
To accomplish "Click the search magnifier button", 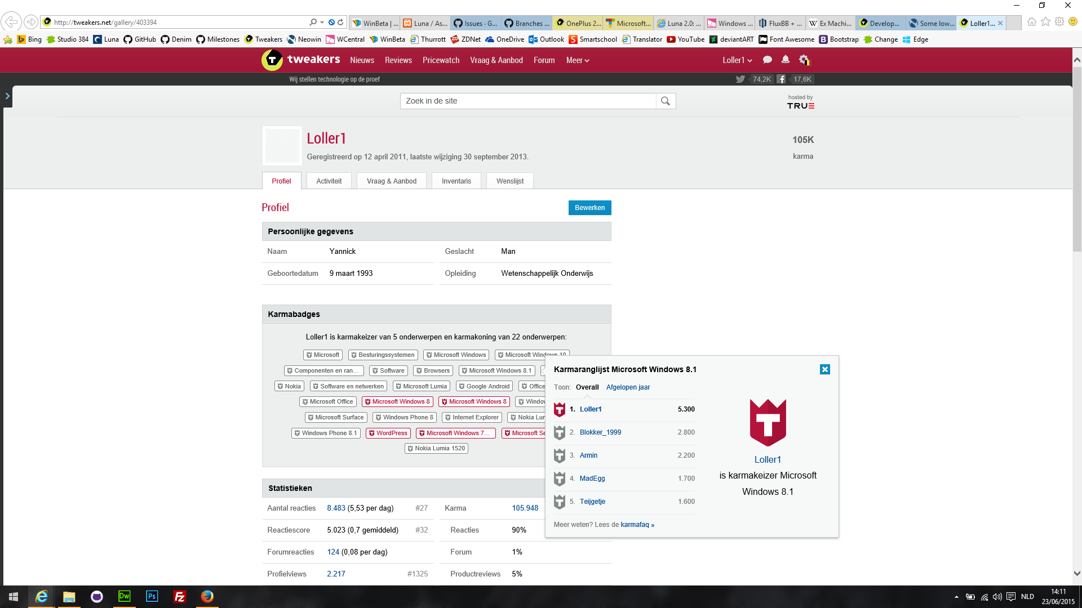I will pos(666,101).
